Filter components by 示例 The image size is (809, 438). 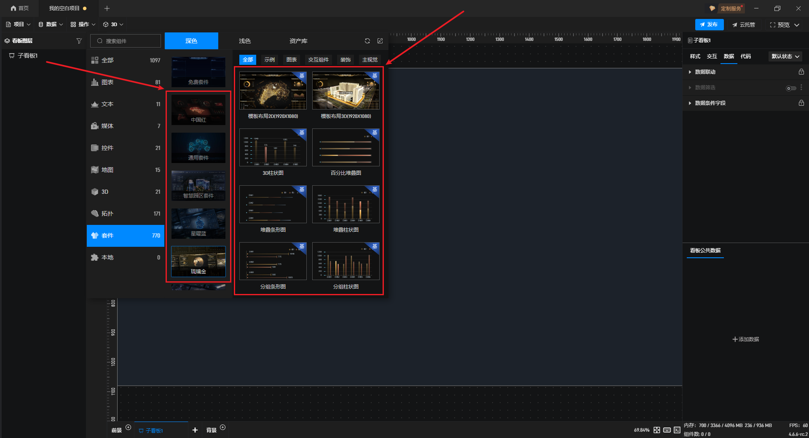[270, 60]
